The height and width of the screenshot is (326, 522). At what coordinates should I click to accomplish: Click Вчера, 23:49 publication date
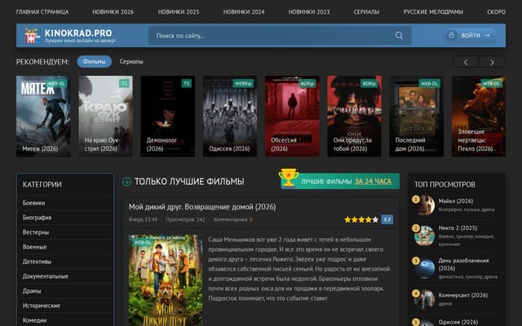(144, 219)
